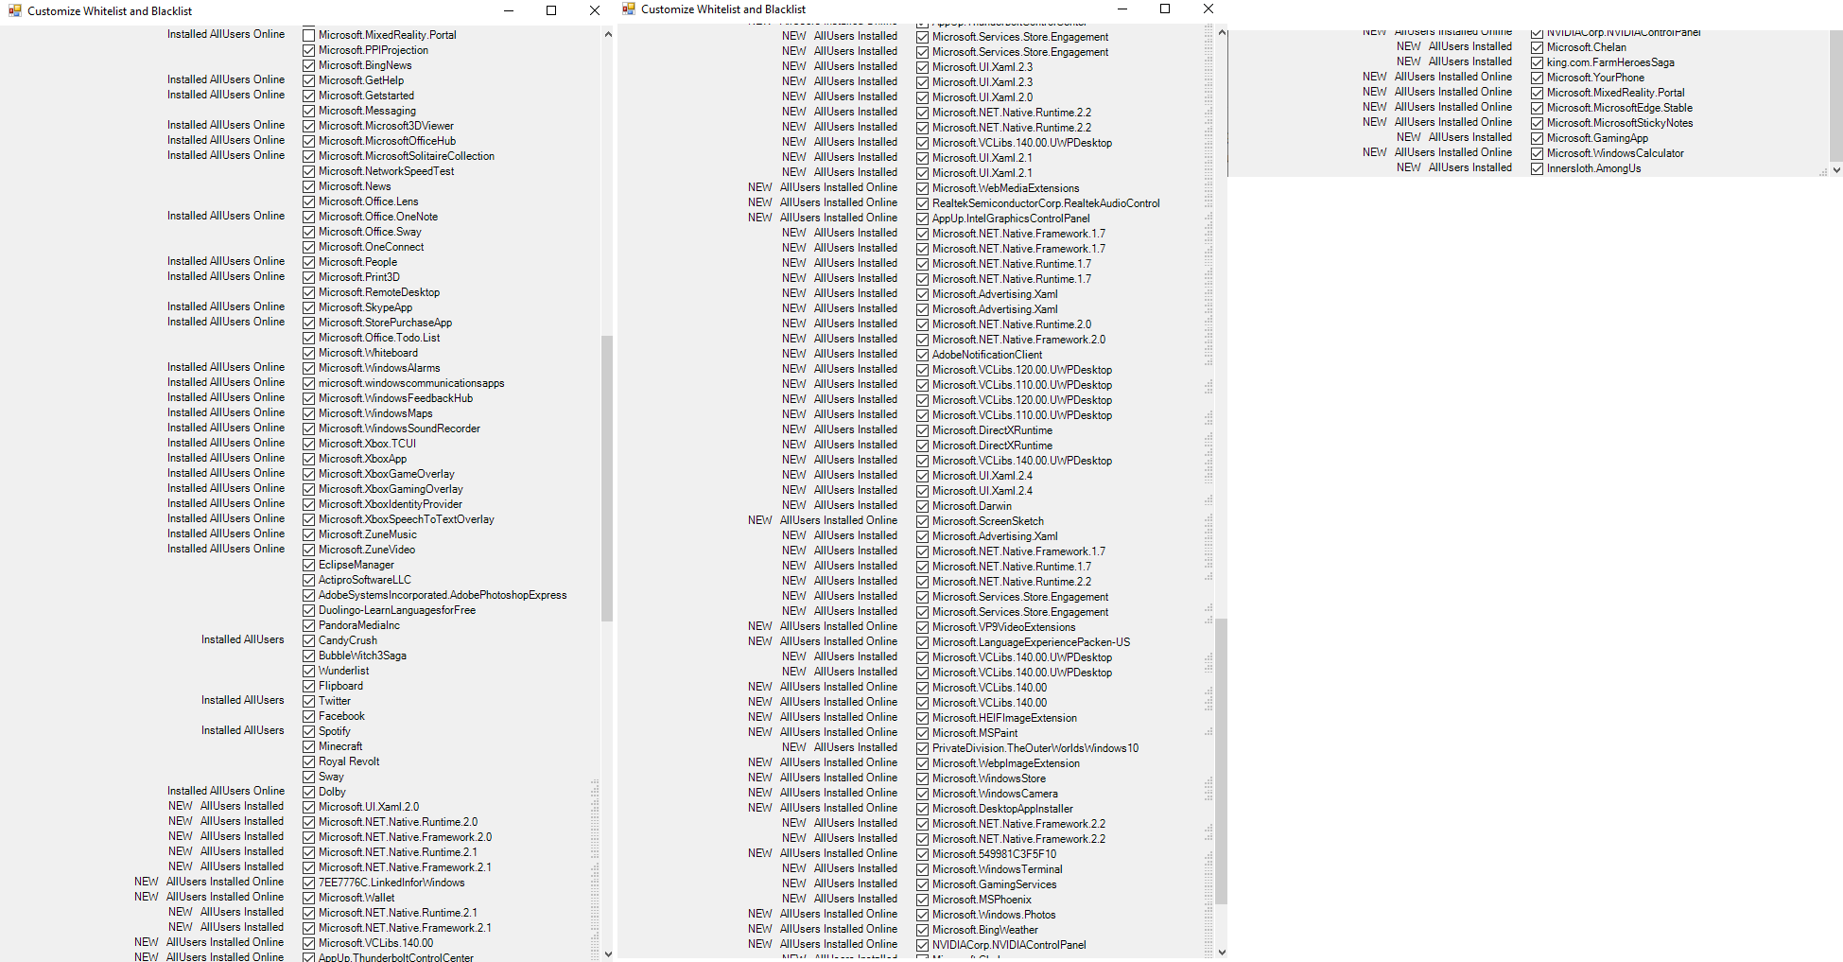This screenshot has width=1843, height=962.
Task: Click the 'AdobeSystemsIncorporated.AdobePhotoshopExpress' label
Action: click(x=443, y=595)
